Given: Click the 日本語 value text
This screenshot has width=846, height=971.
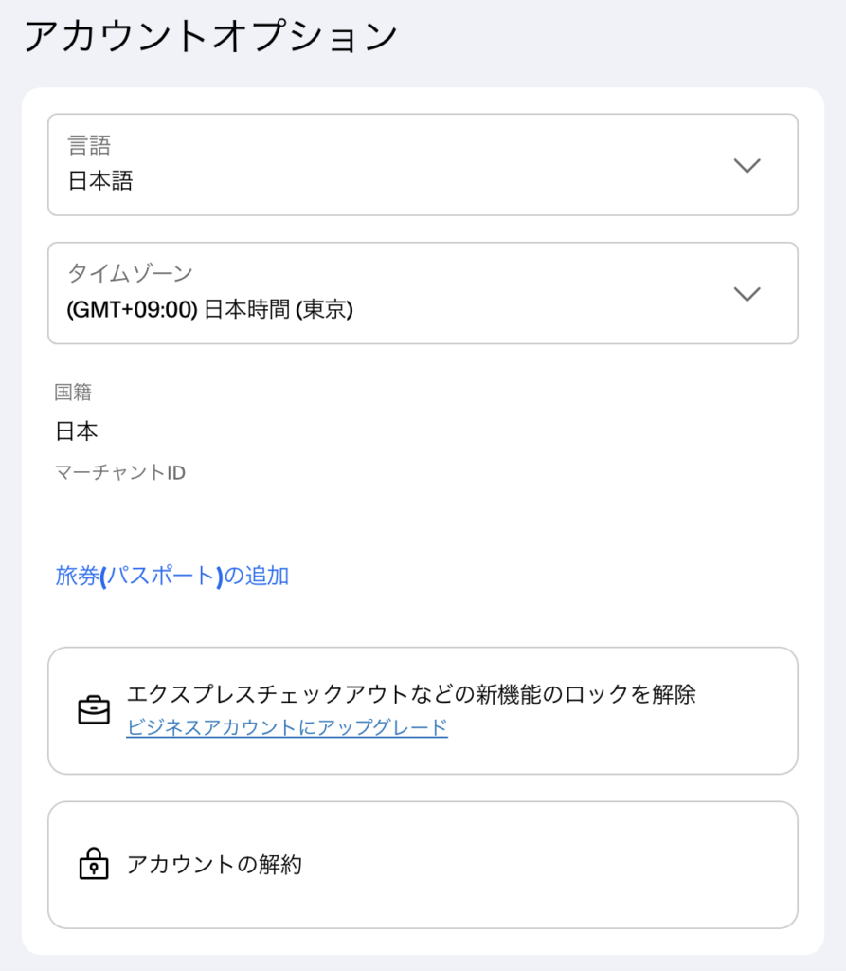Looking at the screenshot, I should pyautogui.click(x=100, y=181).
